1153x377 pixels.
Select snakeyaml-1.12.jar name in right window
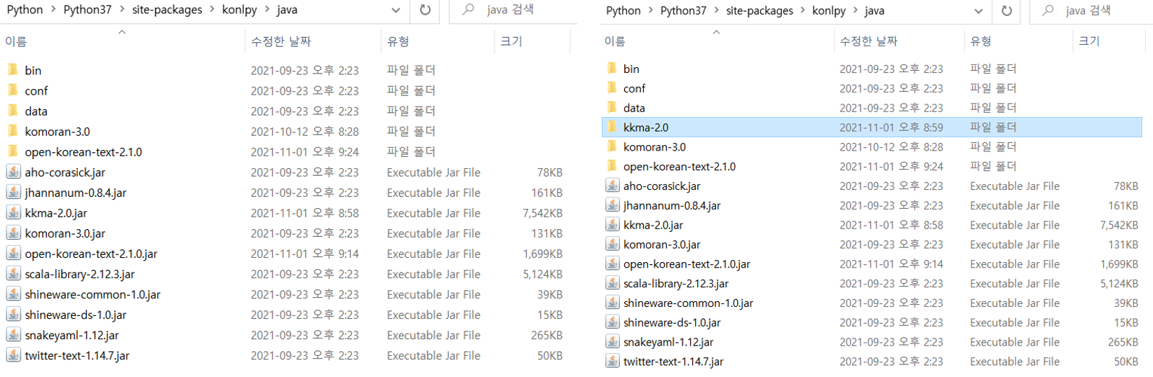tap(668, 342)
